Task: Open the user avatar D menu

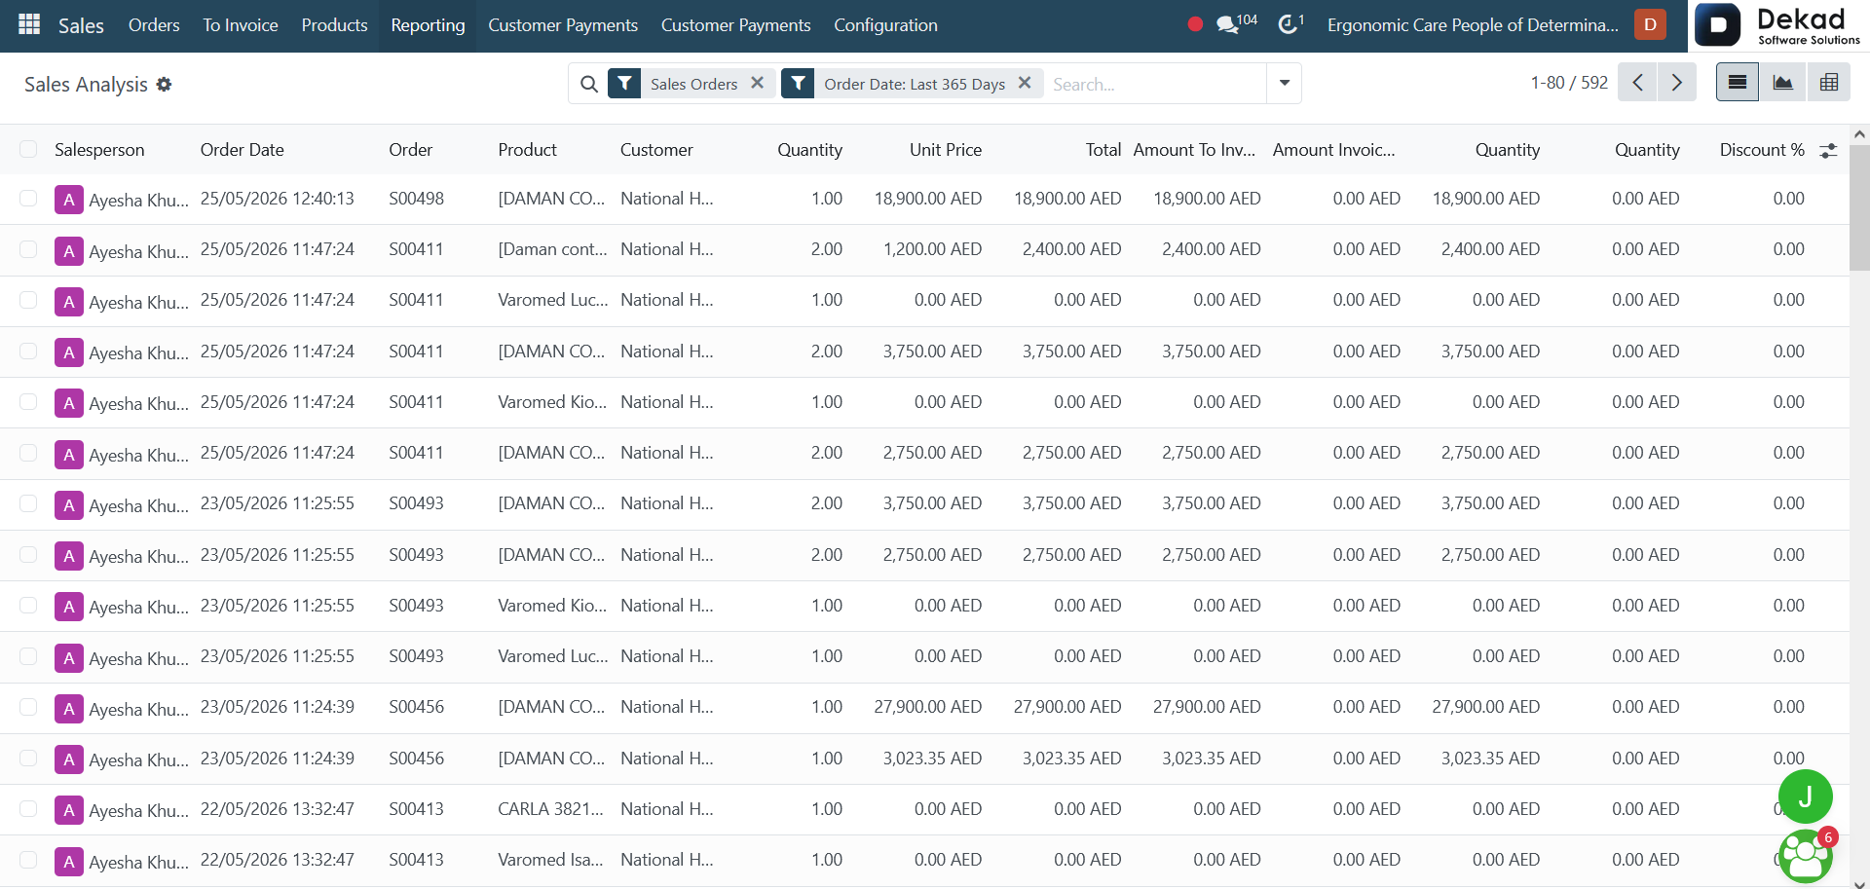Action: coord(1650,24)
